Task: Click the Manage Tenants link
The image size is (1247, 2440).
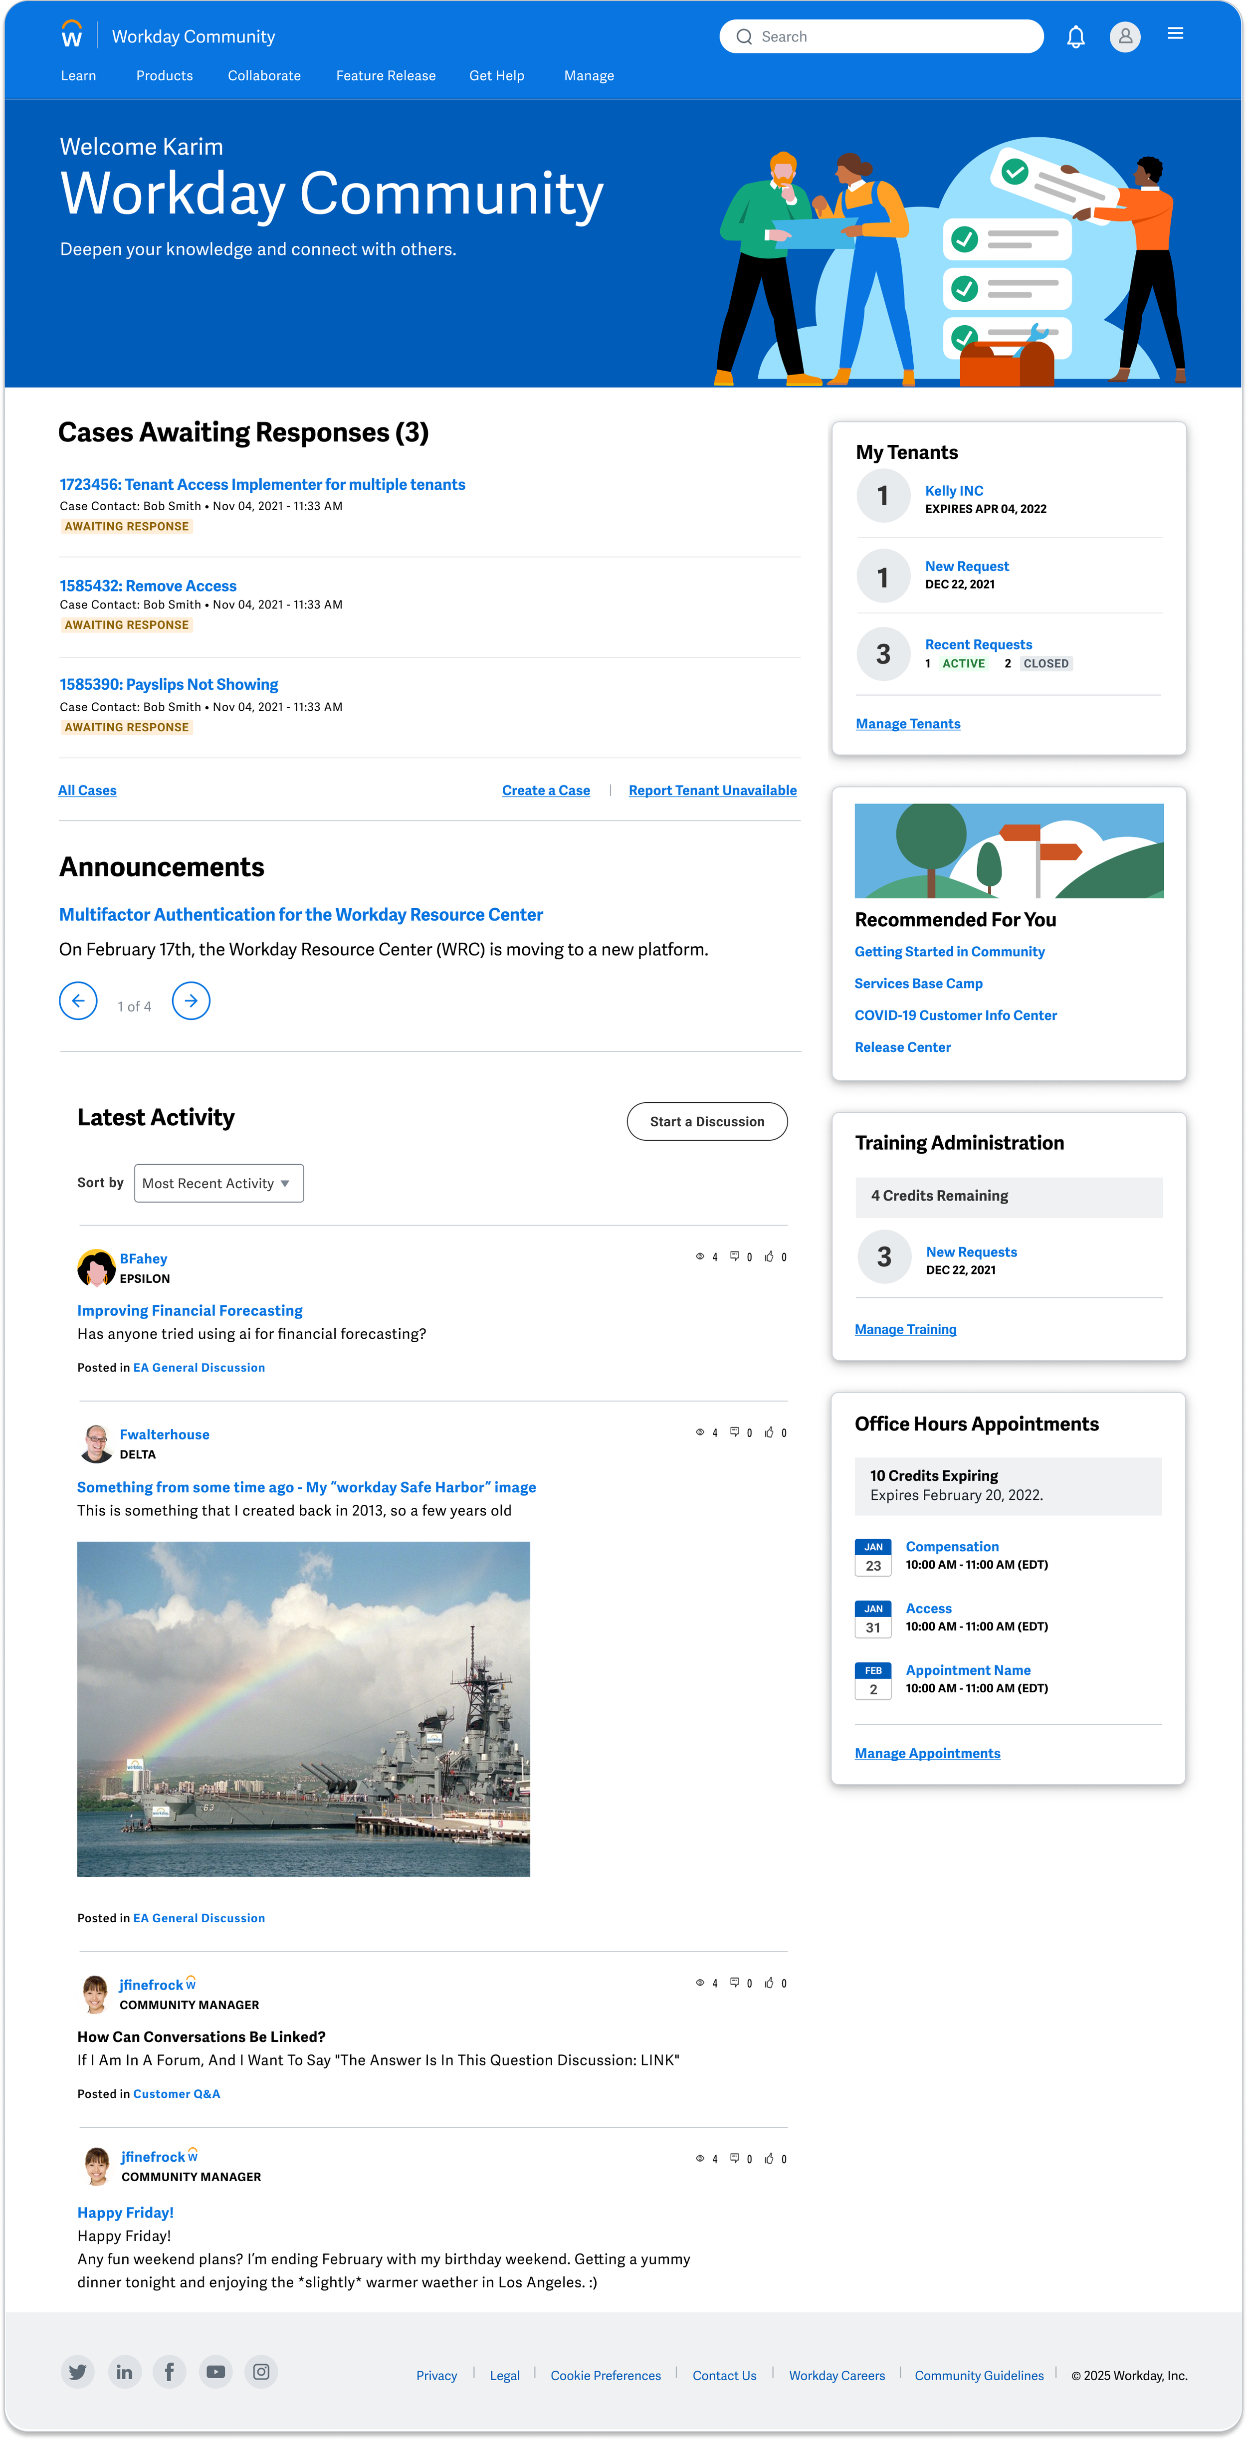Action: [908, 724]
